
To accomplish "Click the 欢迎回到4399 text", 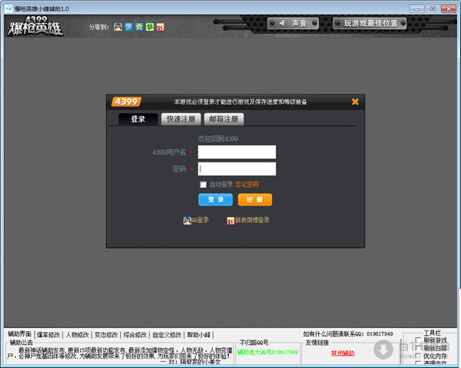I will [x=218, y=139].
